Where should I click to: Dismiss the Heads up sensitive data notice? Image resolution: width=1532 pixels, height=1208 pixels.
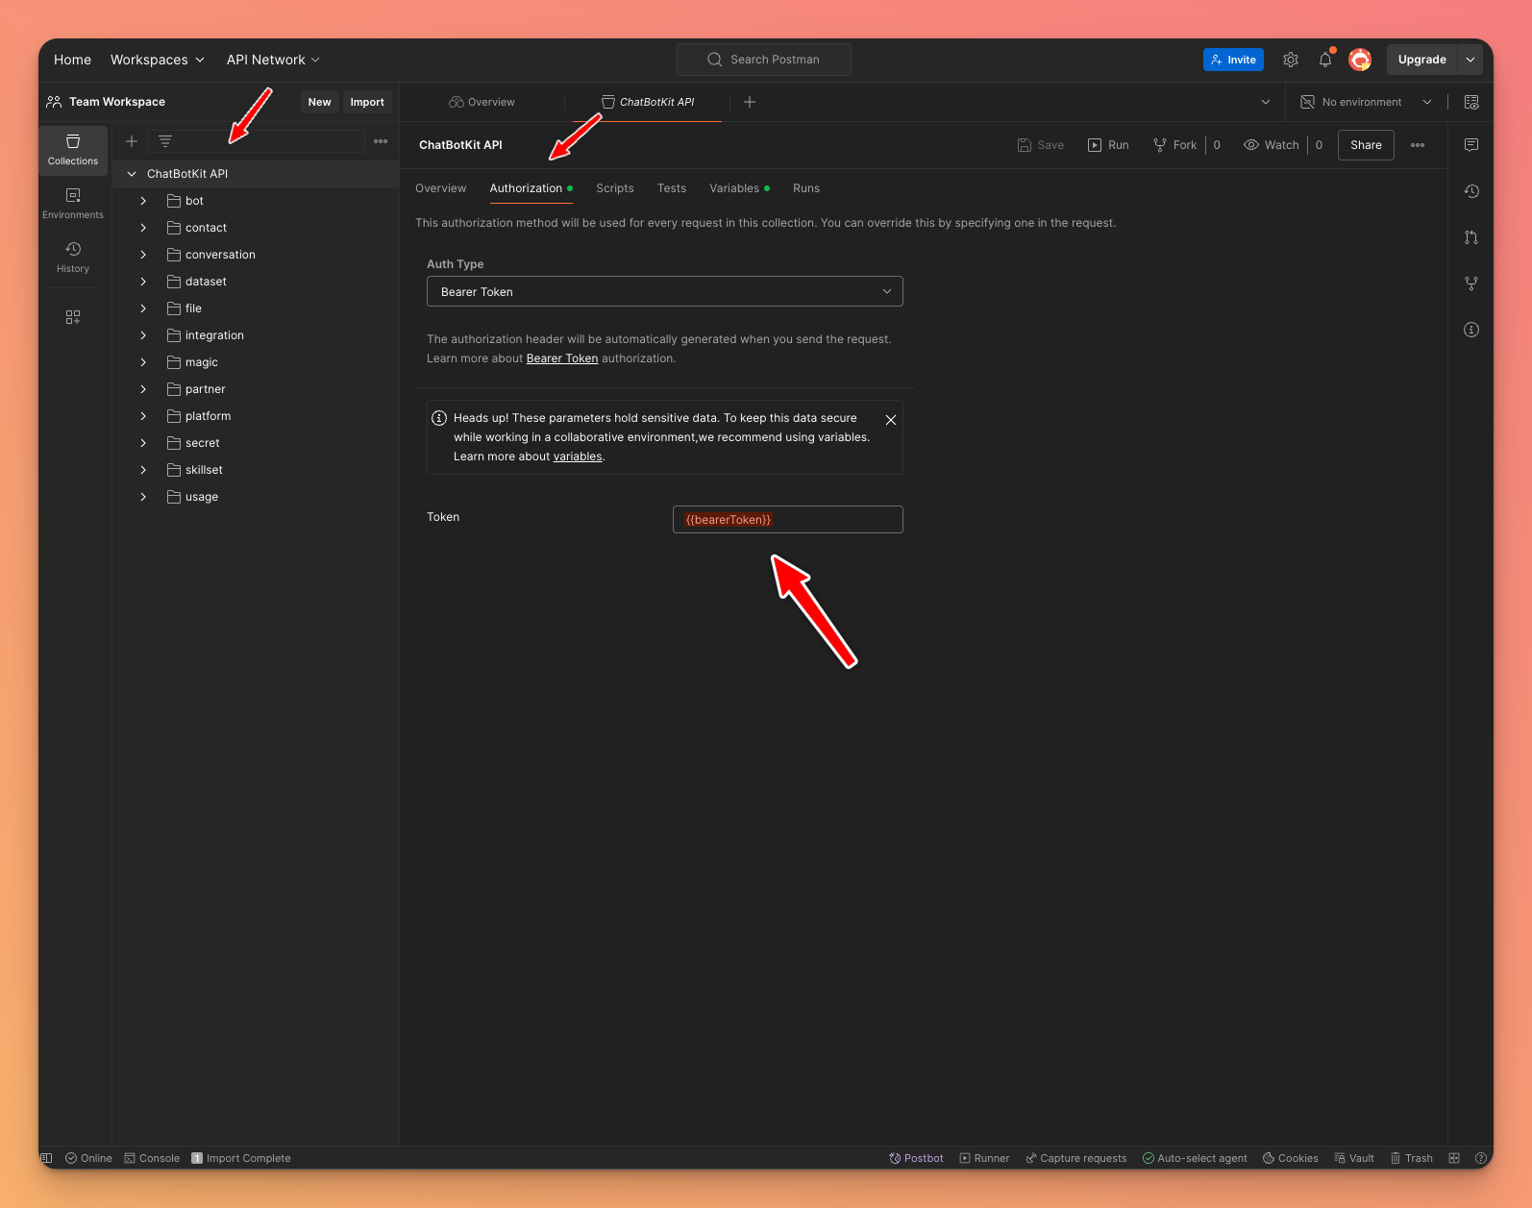pyautogui.click(x=891, y=420)
